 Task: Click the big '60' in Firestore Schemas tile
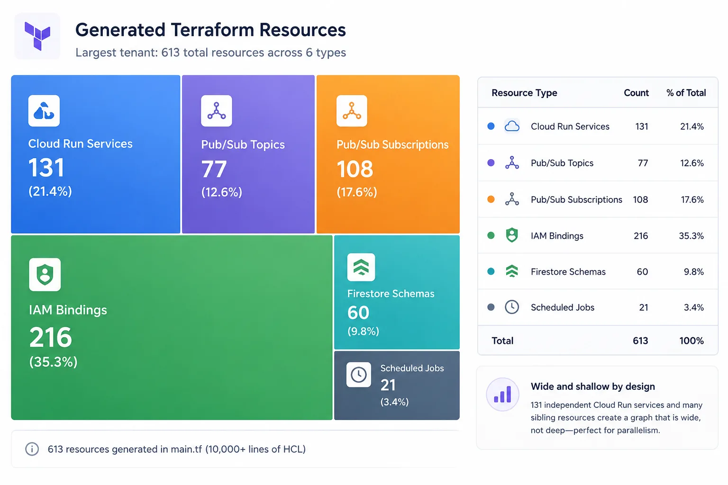tap(358, 313)
